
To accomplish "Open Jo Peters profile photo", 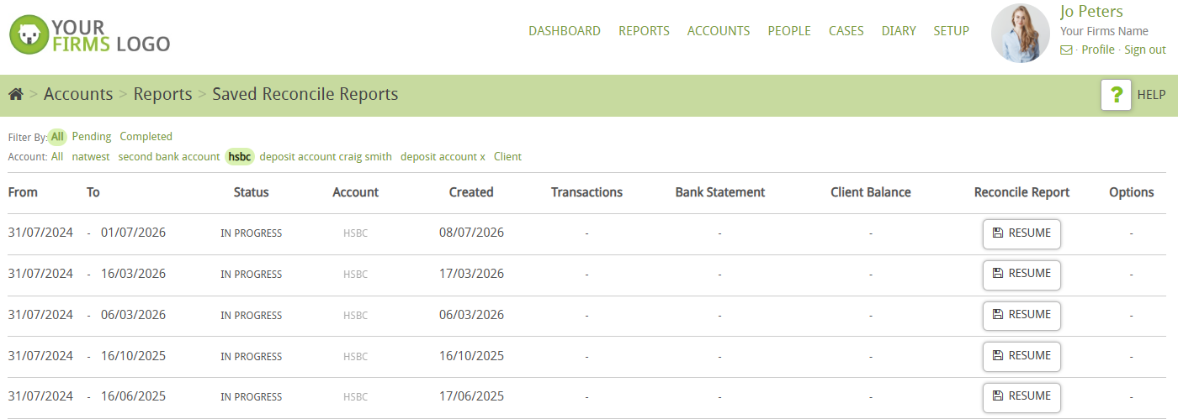I will pyautogui.click(x=1021, y=34).
